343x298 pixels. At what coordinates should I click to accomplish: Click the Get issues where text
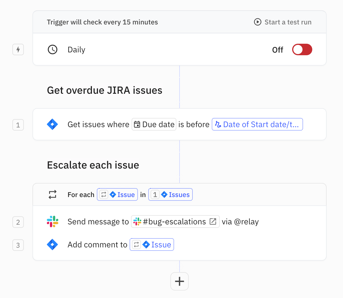click(99, 124)
